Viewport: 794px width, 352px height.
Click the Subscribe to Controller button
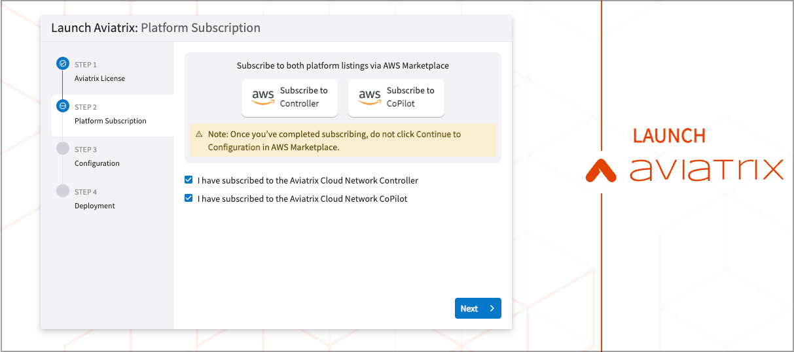click(289, 97)
